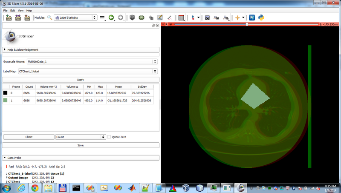Select the mouse mode pointer/fiducial icon
This screenshot has width=341, height=193.
click(x=193, y=17)
